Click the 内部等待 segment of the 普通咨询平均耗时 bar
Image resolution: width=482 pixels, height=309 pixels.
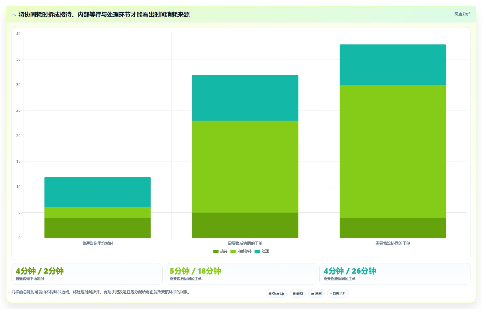[97, 213]
